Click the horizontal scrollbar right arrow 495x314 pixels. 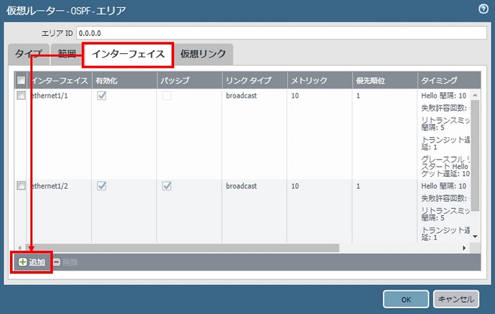[464, 248]
